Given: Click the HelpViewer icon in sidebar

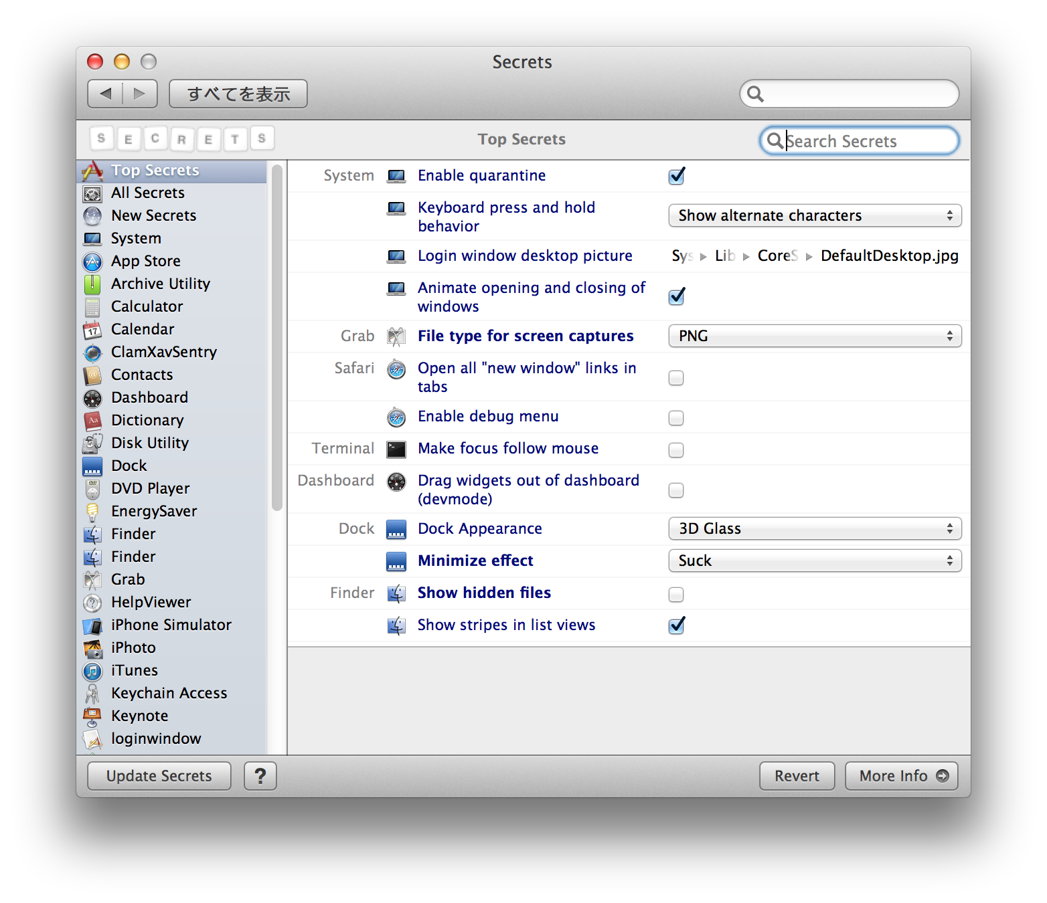Looking at the screenshot, I should 92,603.
